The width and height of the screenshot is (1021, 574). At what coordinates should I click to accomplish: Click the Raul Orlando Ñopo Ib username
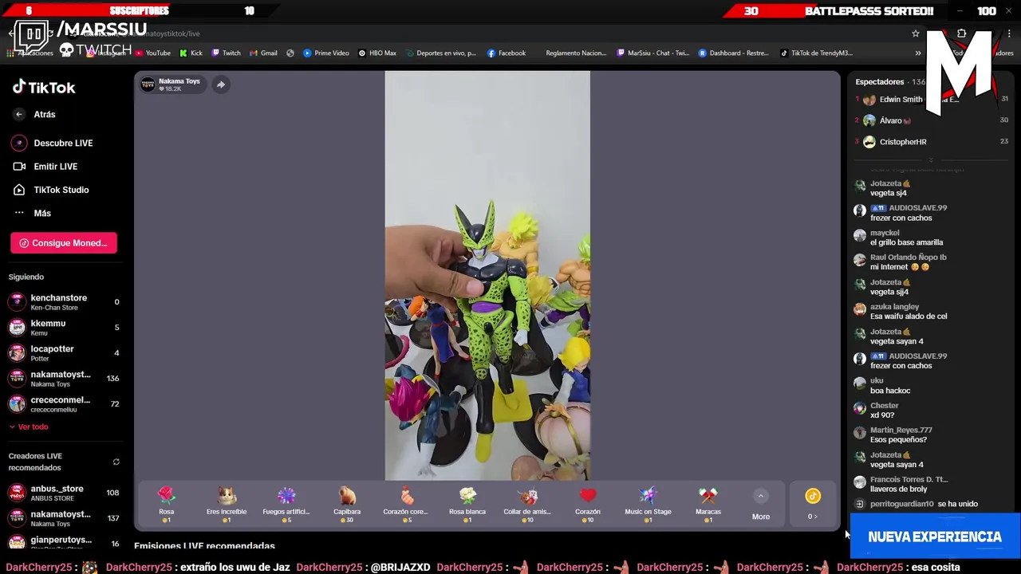click(908, 258)
